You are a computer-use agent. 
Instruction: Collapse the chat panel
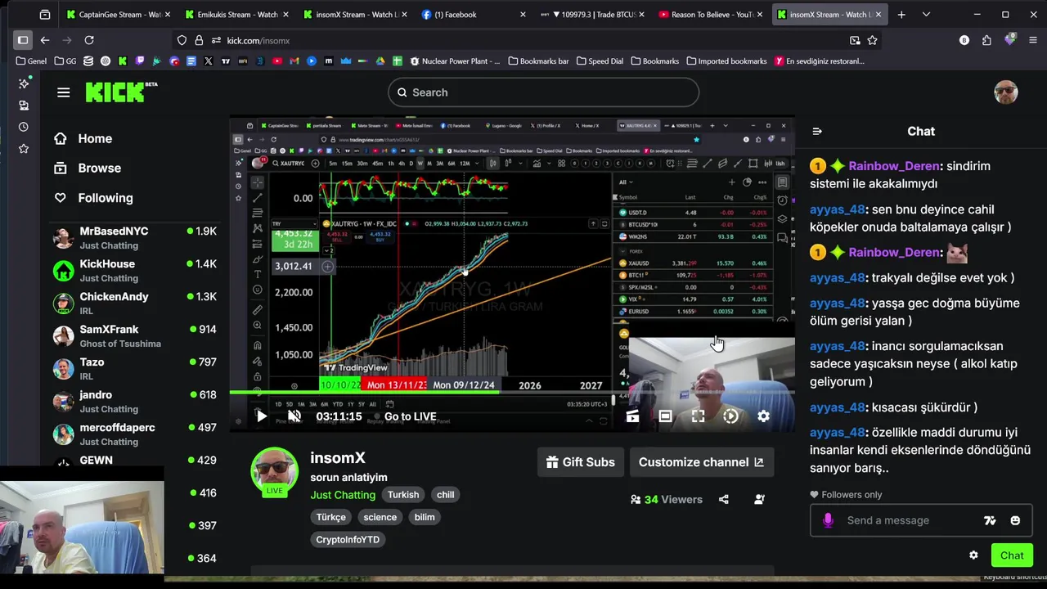coord(816,132)
